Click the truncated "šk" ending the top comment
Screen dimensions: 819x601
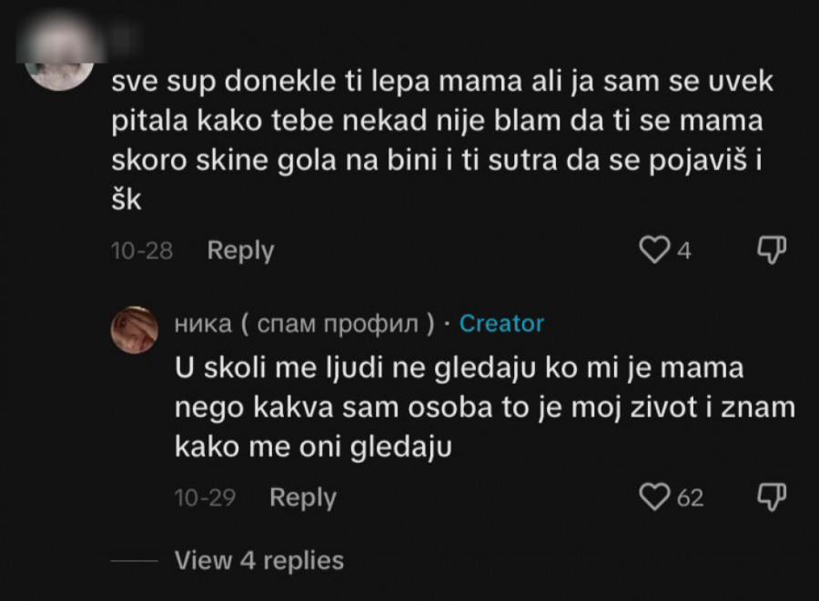[126, 202]
